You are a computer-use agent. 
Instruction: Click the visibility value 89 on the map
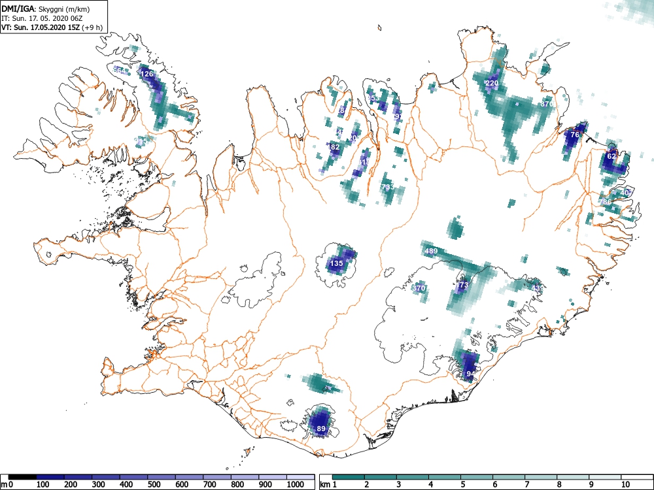(x=321, y=429)
